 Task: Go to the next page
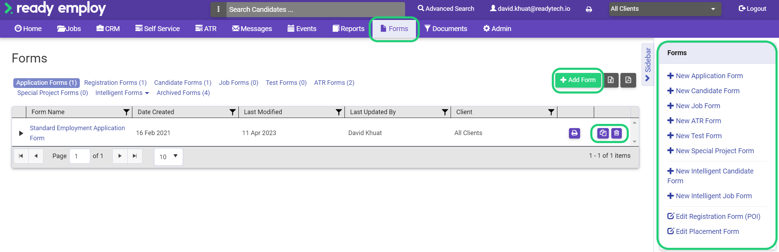[120, 156]
